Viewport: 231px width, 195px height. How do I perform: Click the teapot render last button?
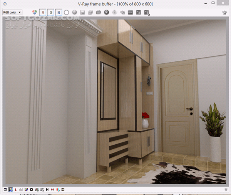click(224, 13)
